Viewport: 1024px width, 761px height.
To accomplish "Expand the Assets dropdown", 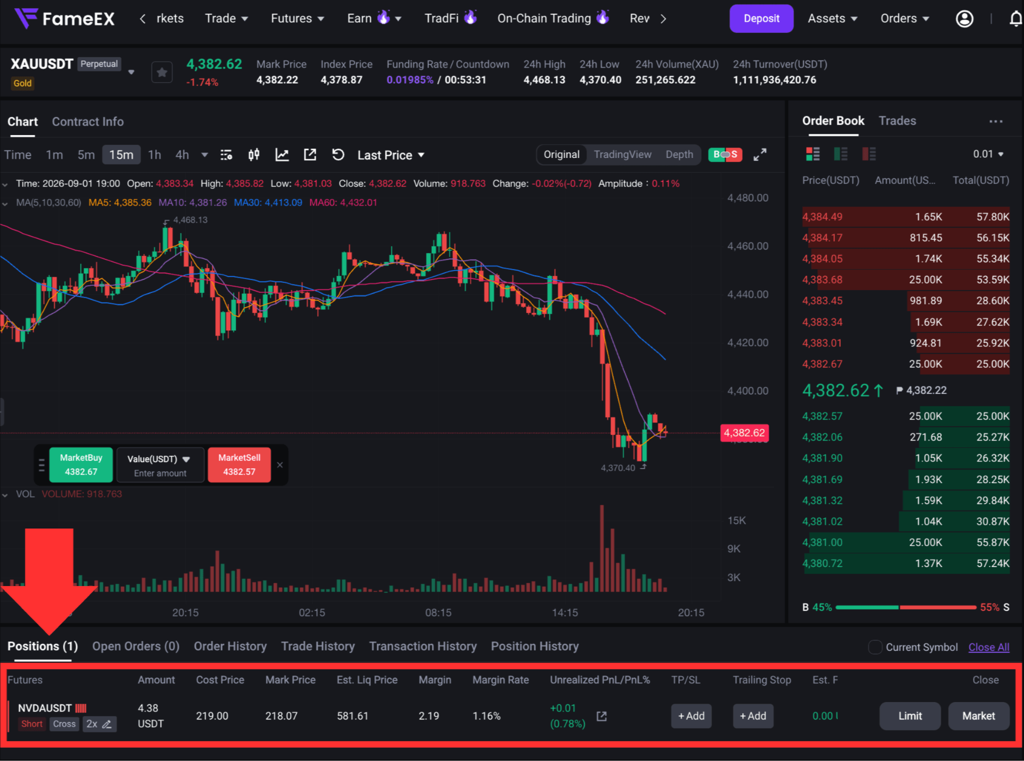I will tap(833, 18).
